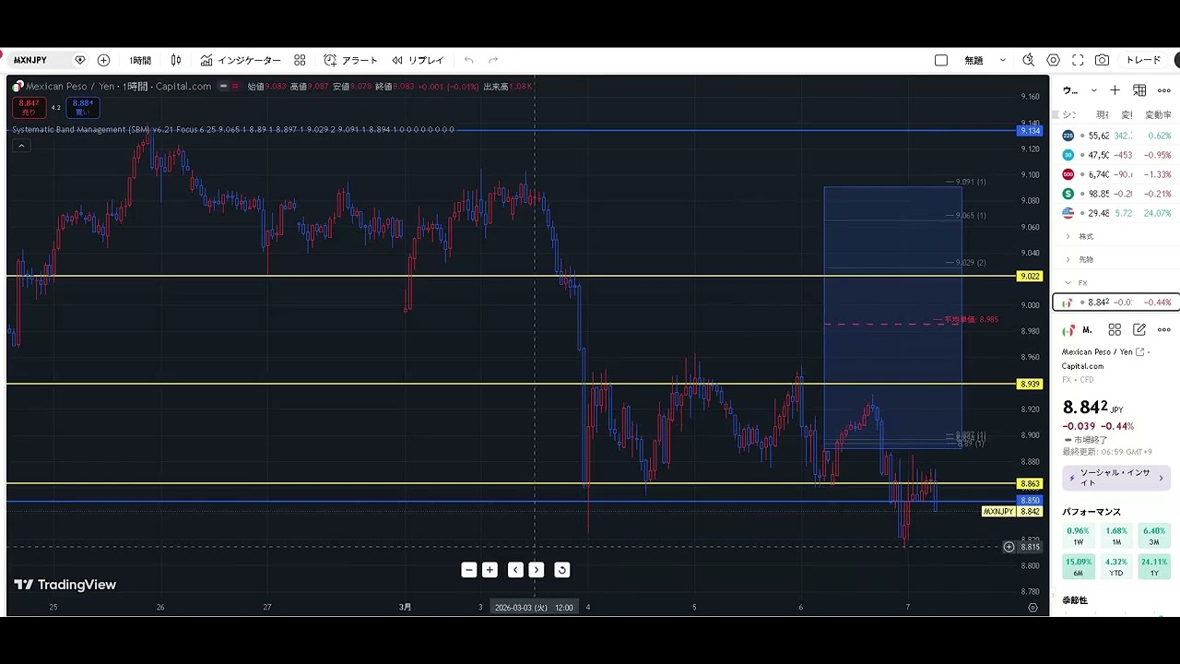The width and height of the screenshot is (1180, 664).
Task: Collapse the FX watchlist section
Action: 1068,283
